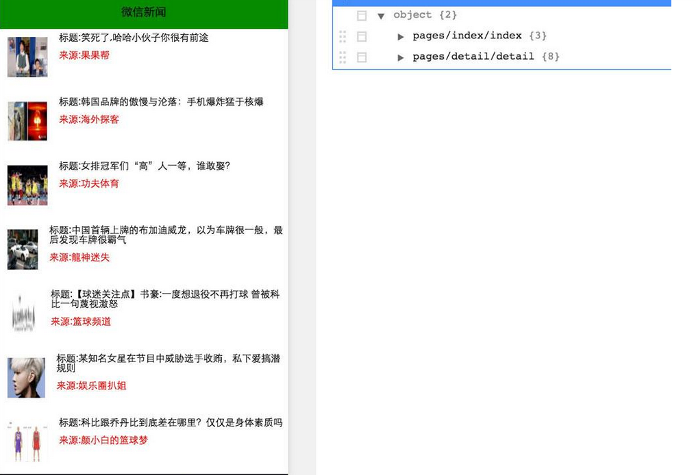Click source label 来源:颜小白的篮球梦
This screenshot has width=696, height=475.
click(x=103, y=440)
